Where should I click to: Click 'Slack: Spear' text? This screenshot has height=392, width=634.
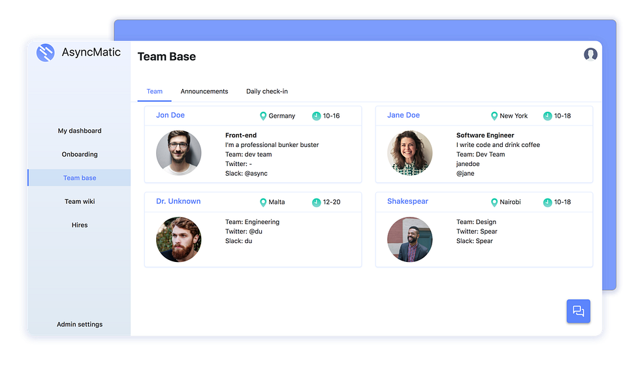click(475, 241)
